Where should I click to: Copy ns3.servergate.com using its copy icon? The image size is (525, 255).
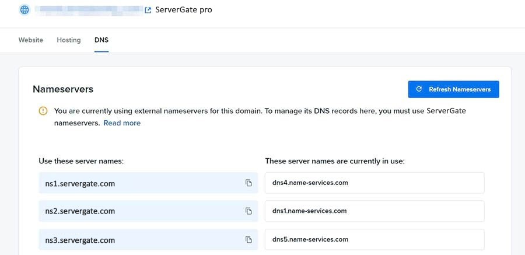pyautogui.click(x=249, y=240)
